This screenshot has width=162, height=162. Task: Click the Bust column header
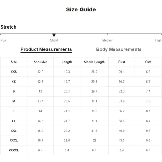[x=122, y=62]
